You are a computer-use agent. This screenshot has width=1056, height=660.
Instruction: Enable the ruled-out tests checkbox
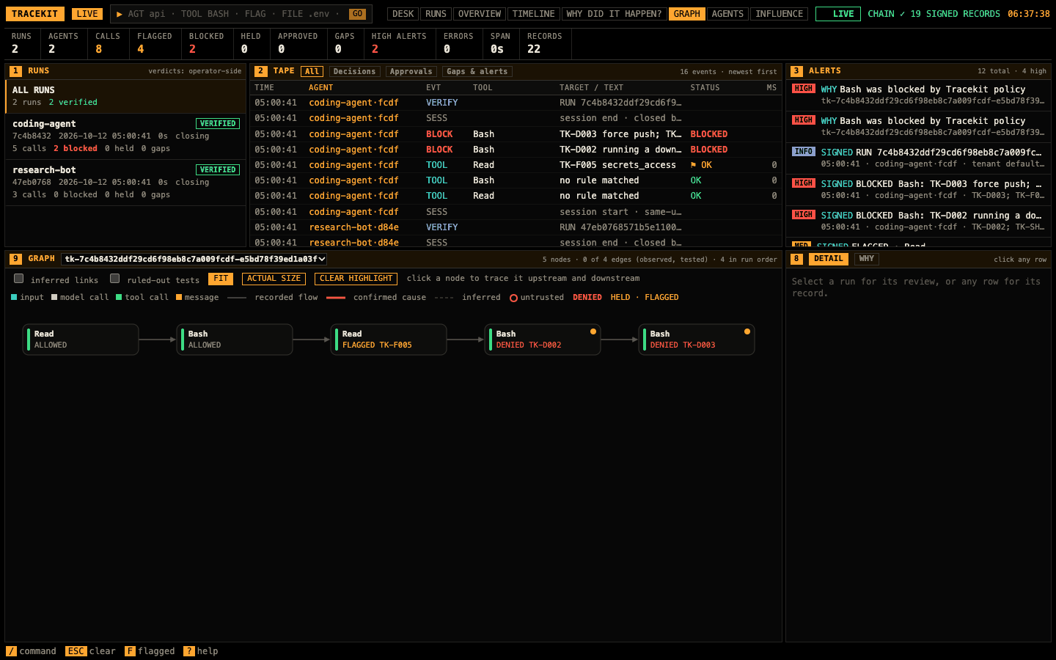(115, 279)
